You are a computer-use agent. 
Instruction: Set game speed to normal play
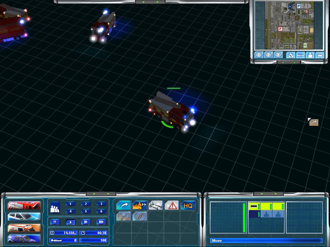pos(70,222)
